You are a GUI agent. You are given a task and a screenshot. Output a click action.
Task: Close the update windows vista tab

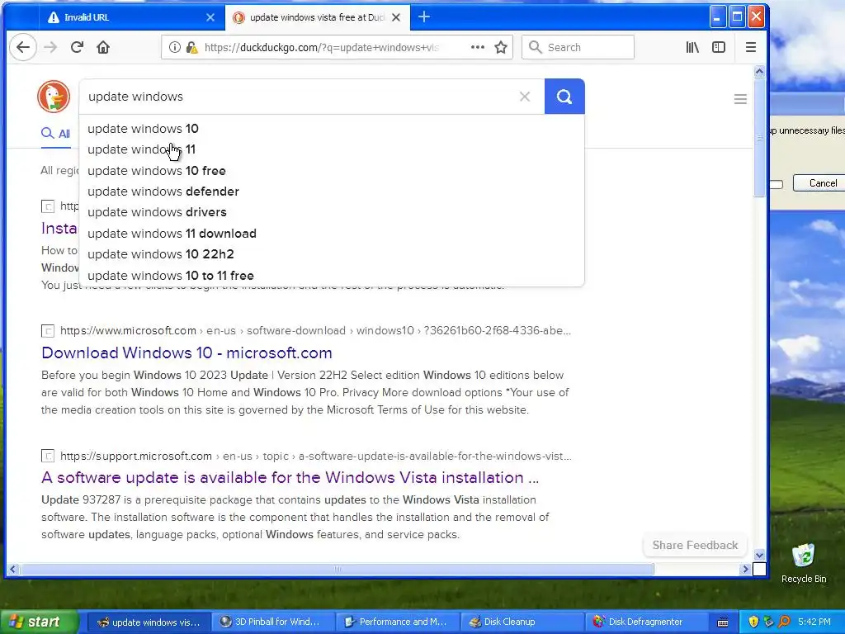(396, 18)
